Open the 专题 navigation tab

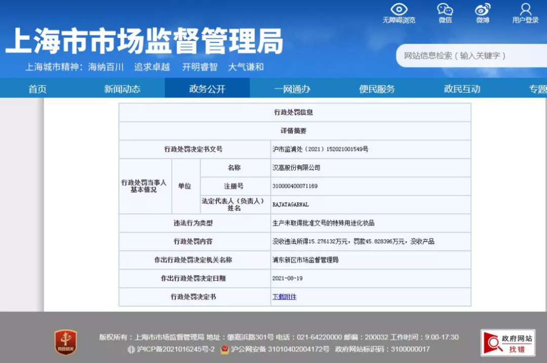(x=537, y=89)
